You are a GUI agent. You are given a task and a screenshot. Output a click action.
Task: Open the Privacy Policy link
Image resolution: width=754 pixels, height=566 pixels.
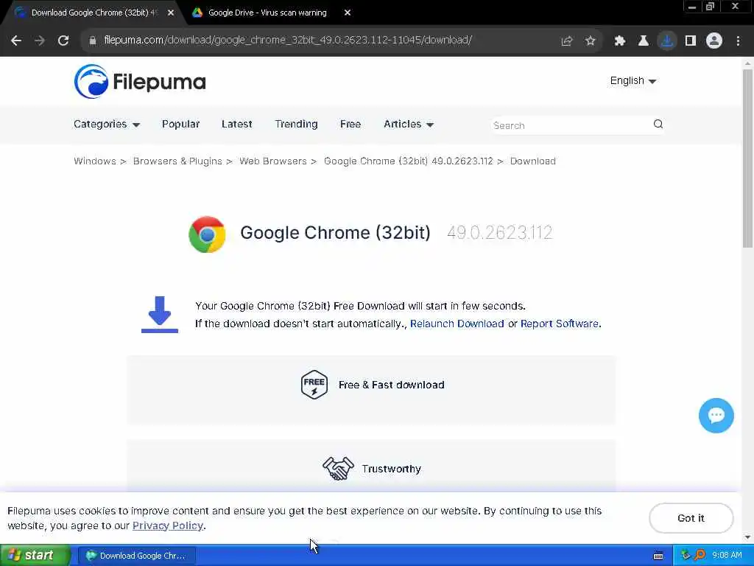[x=168, y=525]
